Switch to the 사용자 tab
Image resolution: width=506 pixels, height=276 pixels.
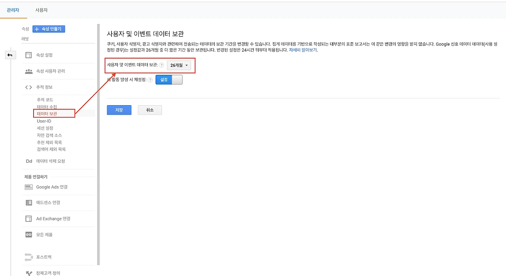tap(42, 10)
